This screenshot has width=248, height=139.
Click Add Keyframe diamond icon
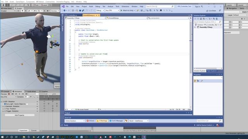[x=31, y=97]
